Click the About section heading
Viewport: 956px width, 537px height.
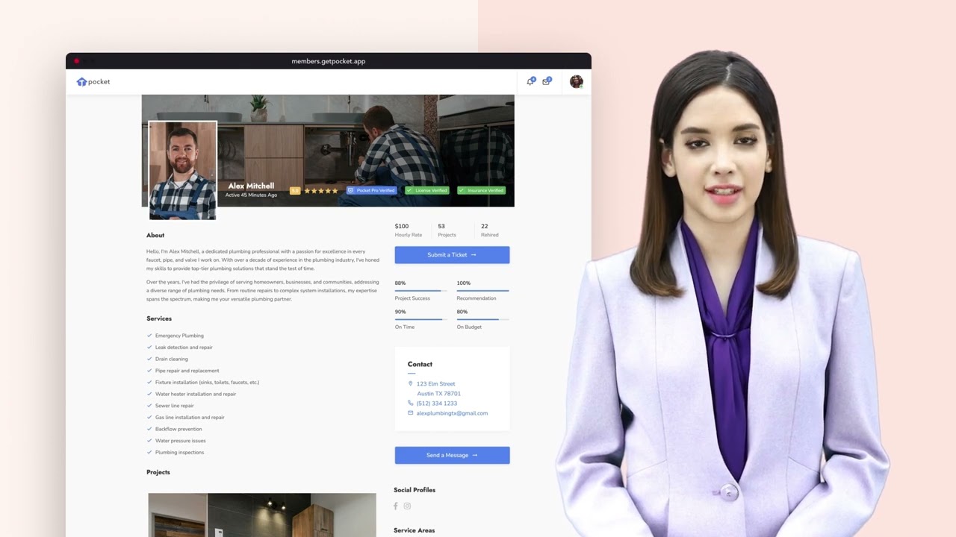coord(155,236)
